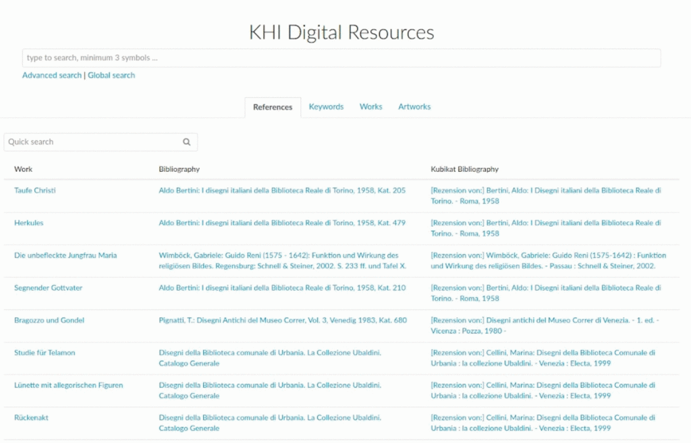Screen dimensions: 691x443
Task: Open Pignatti Museo Correr Kat. 680 bibliography
Action: (283, 320)
